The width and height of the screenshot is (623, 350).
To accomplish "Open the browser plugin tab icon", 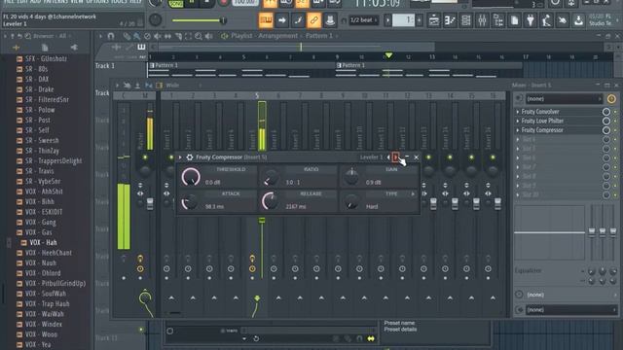I will pyautogui.click(x=74, y=48).
